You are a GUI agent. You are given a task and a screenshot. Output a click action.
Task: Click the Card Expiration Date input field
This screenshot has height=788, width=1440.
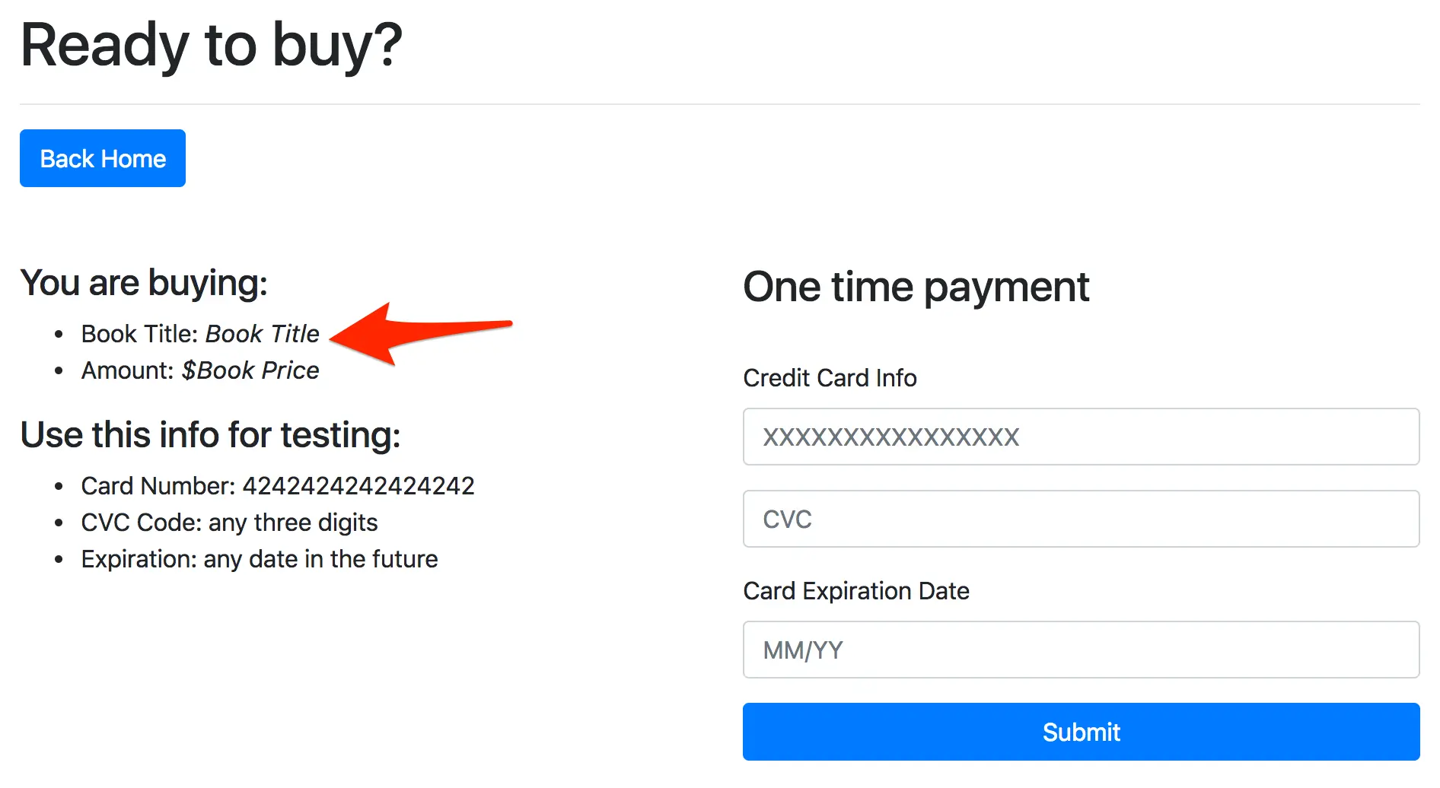[x=1081, y=650]
